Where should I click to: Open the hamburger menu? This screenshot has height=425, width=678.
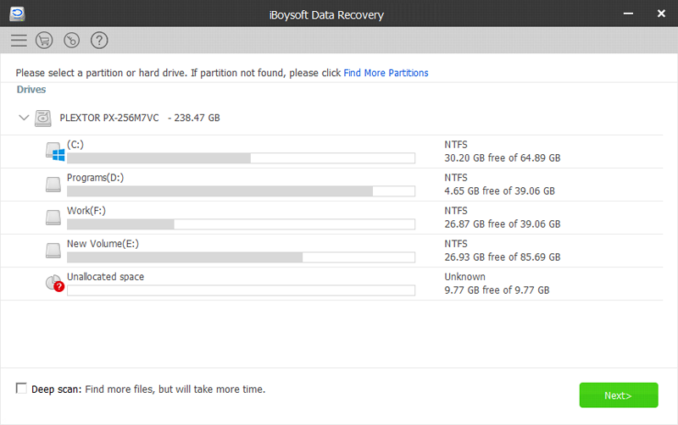point(19,40)
